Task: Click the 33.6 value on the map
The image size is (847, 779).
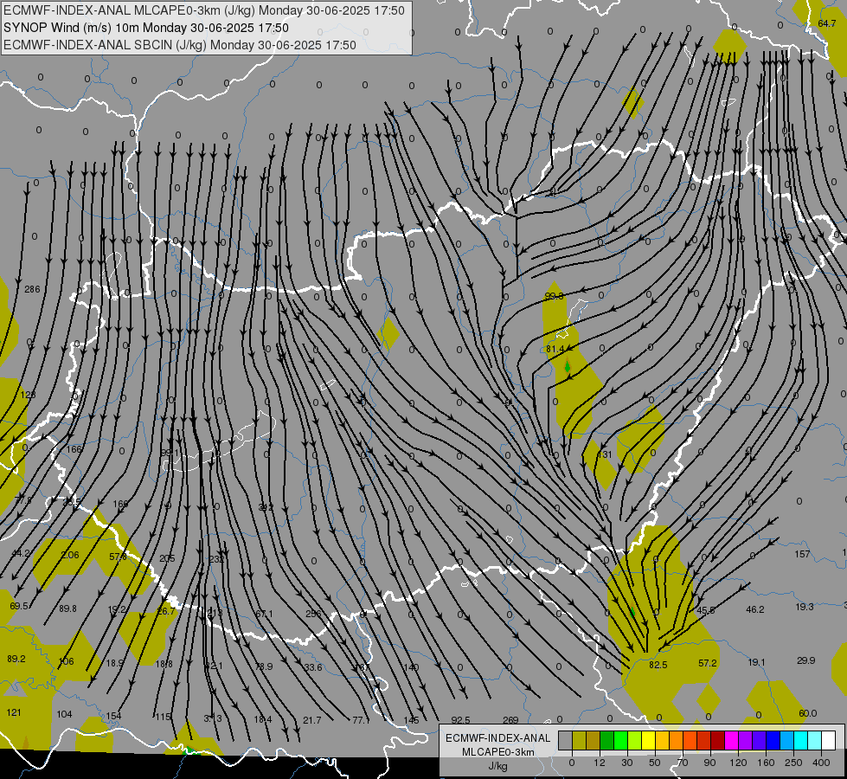Action: [x=313, y=667]
